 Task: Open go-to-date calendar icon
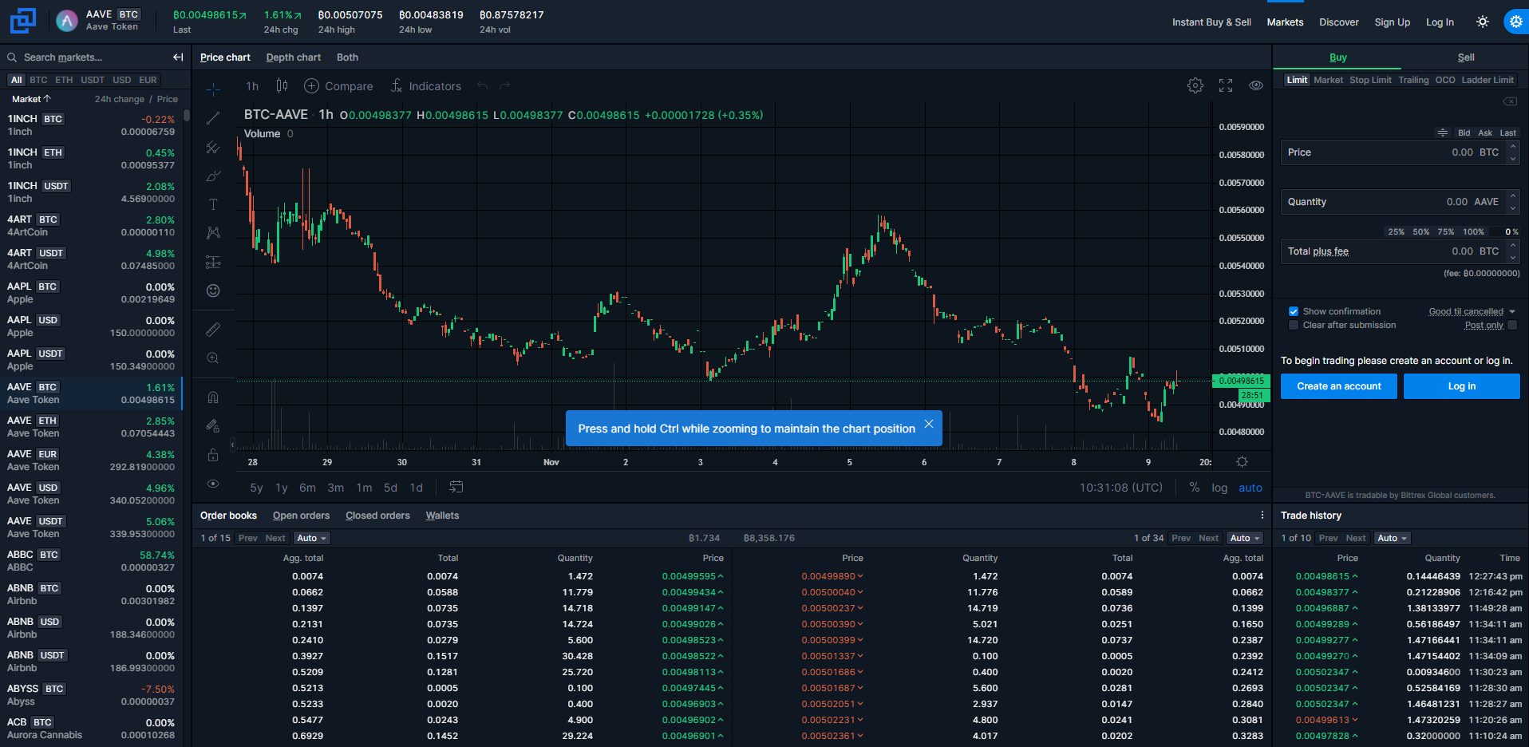pyautogui.click(x=456, y=487)
